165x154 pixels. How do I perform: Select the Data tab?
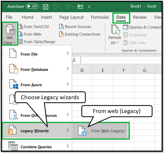point(121,17)
